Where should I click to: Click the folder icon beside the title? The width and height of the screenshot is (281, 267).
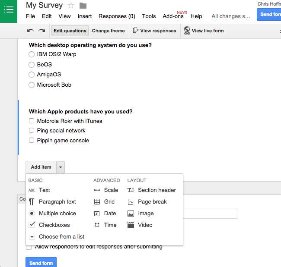click(x=83, y=6)
